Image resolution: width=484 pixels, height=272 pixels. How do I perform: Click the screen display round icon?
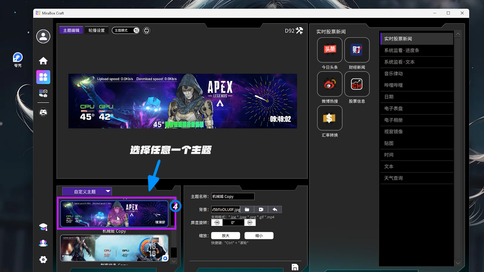click(146, 30)
